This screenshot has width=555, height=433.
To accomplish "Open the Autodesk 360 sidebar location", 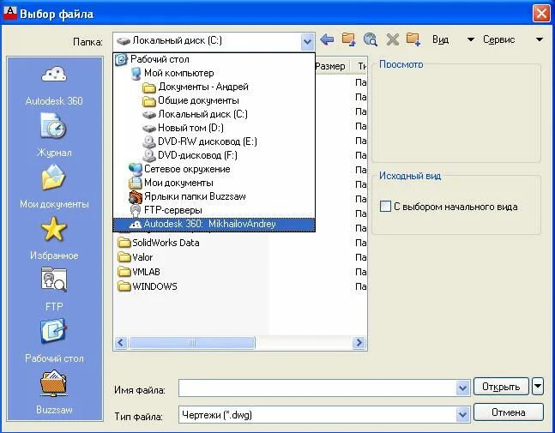I will tap(54, 85).
